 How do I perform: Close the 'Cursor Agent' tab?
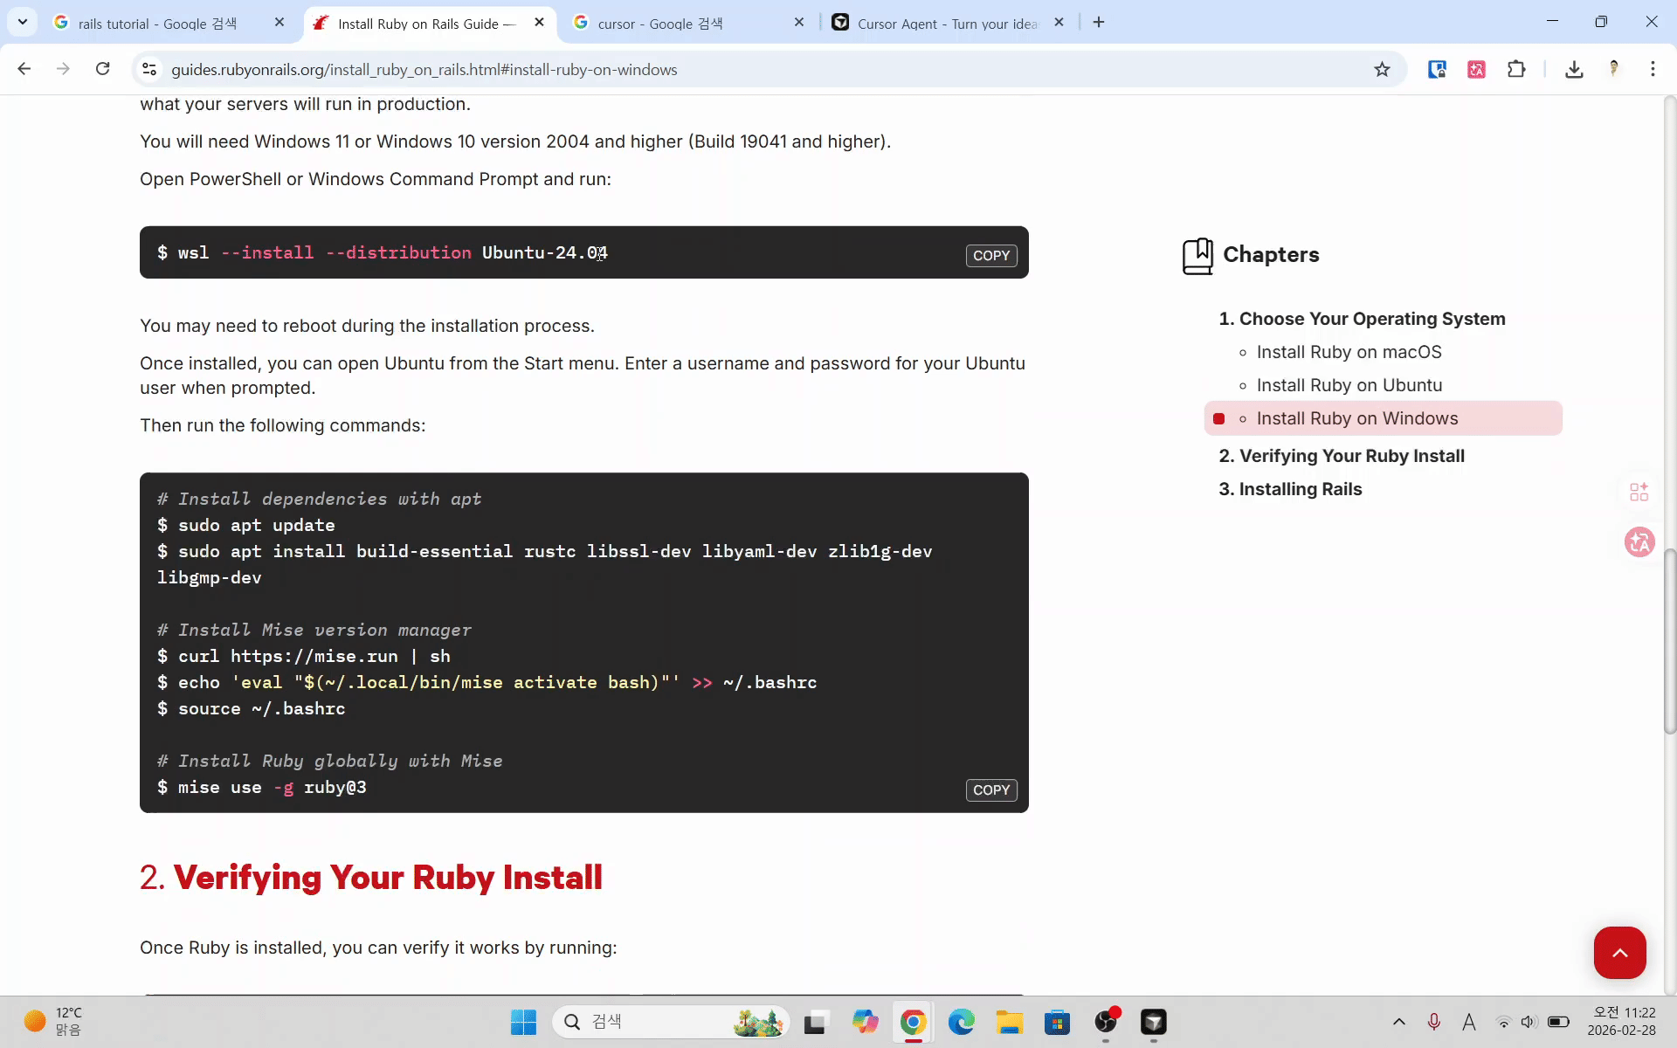[x=1059, y=23]
